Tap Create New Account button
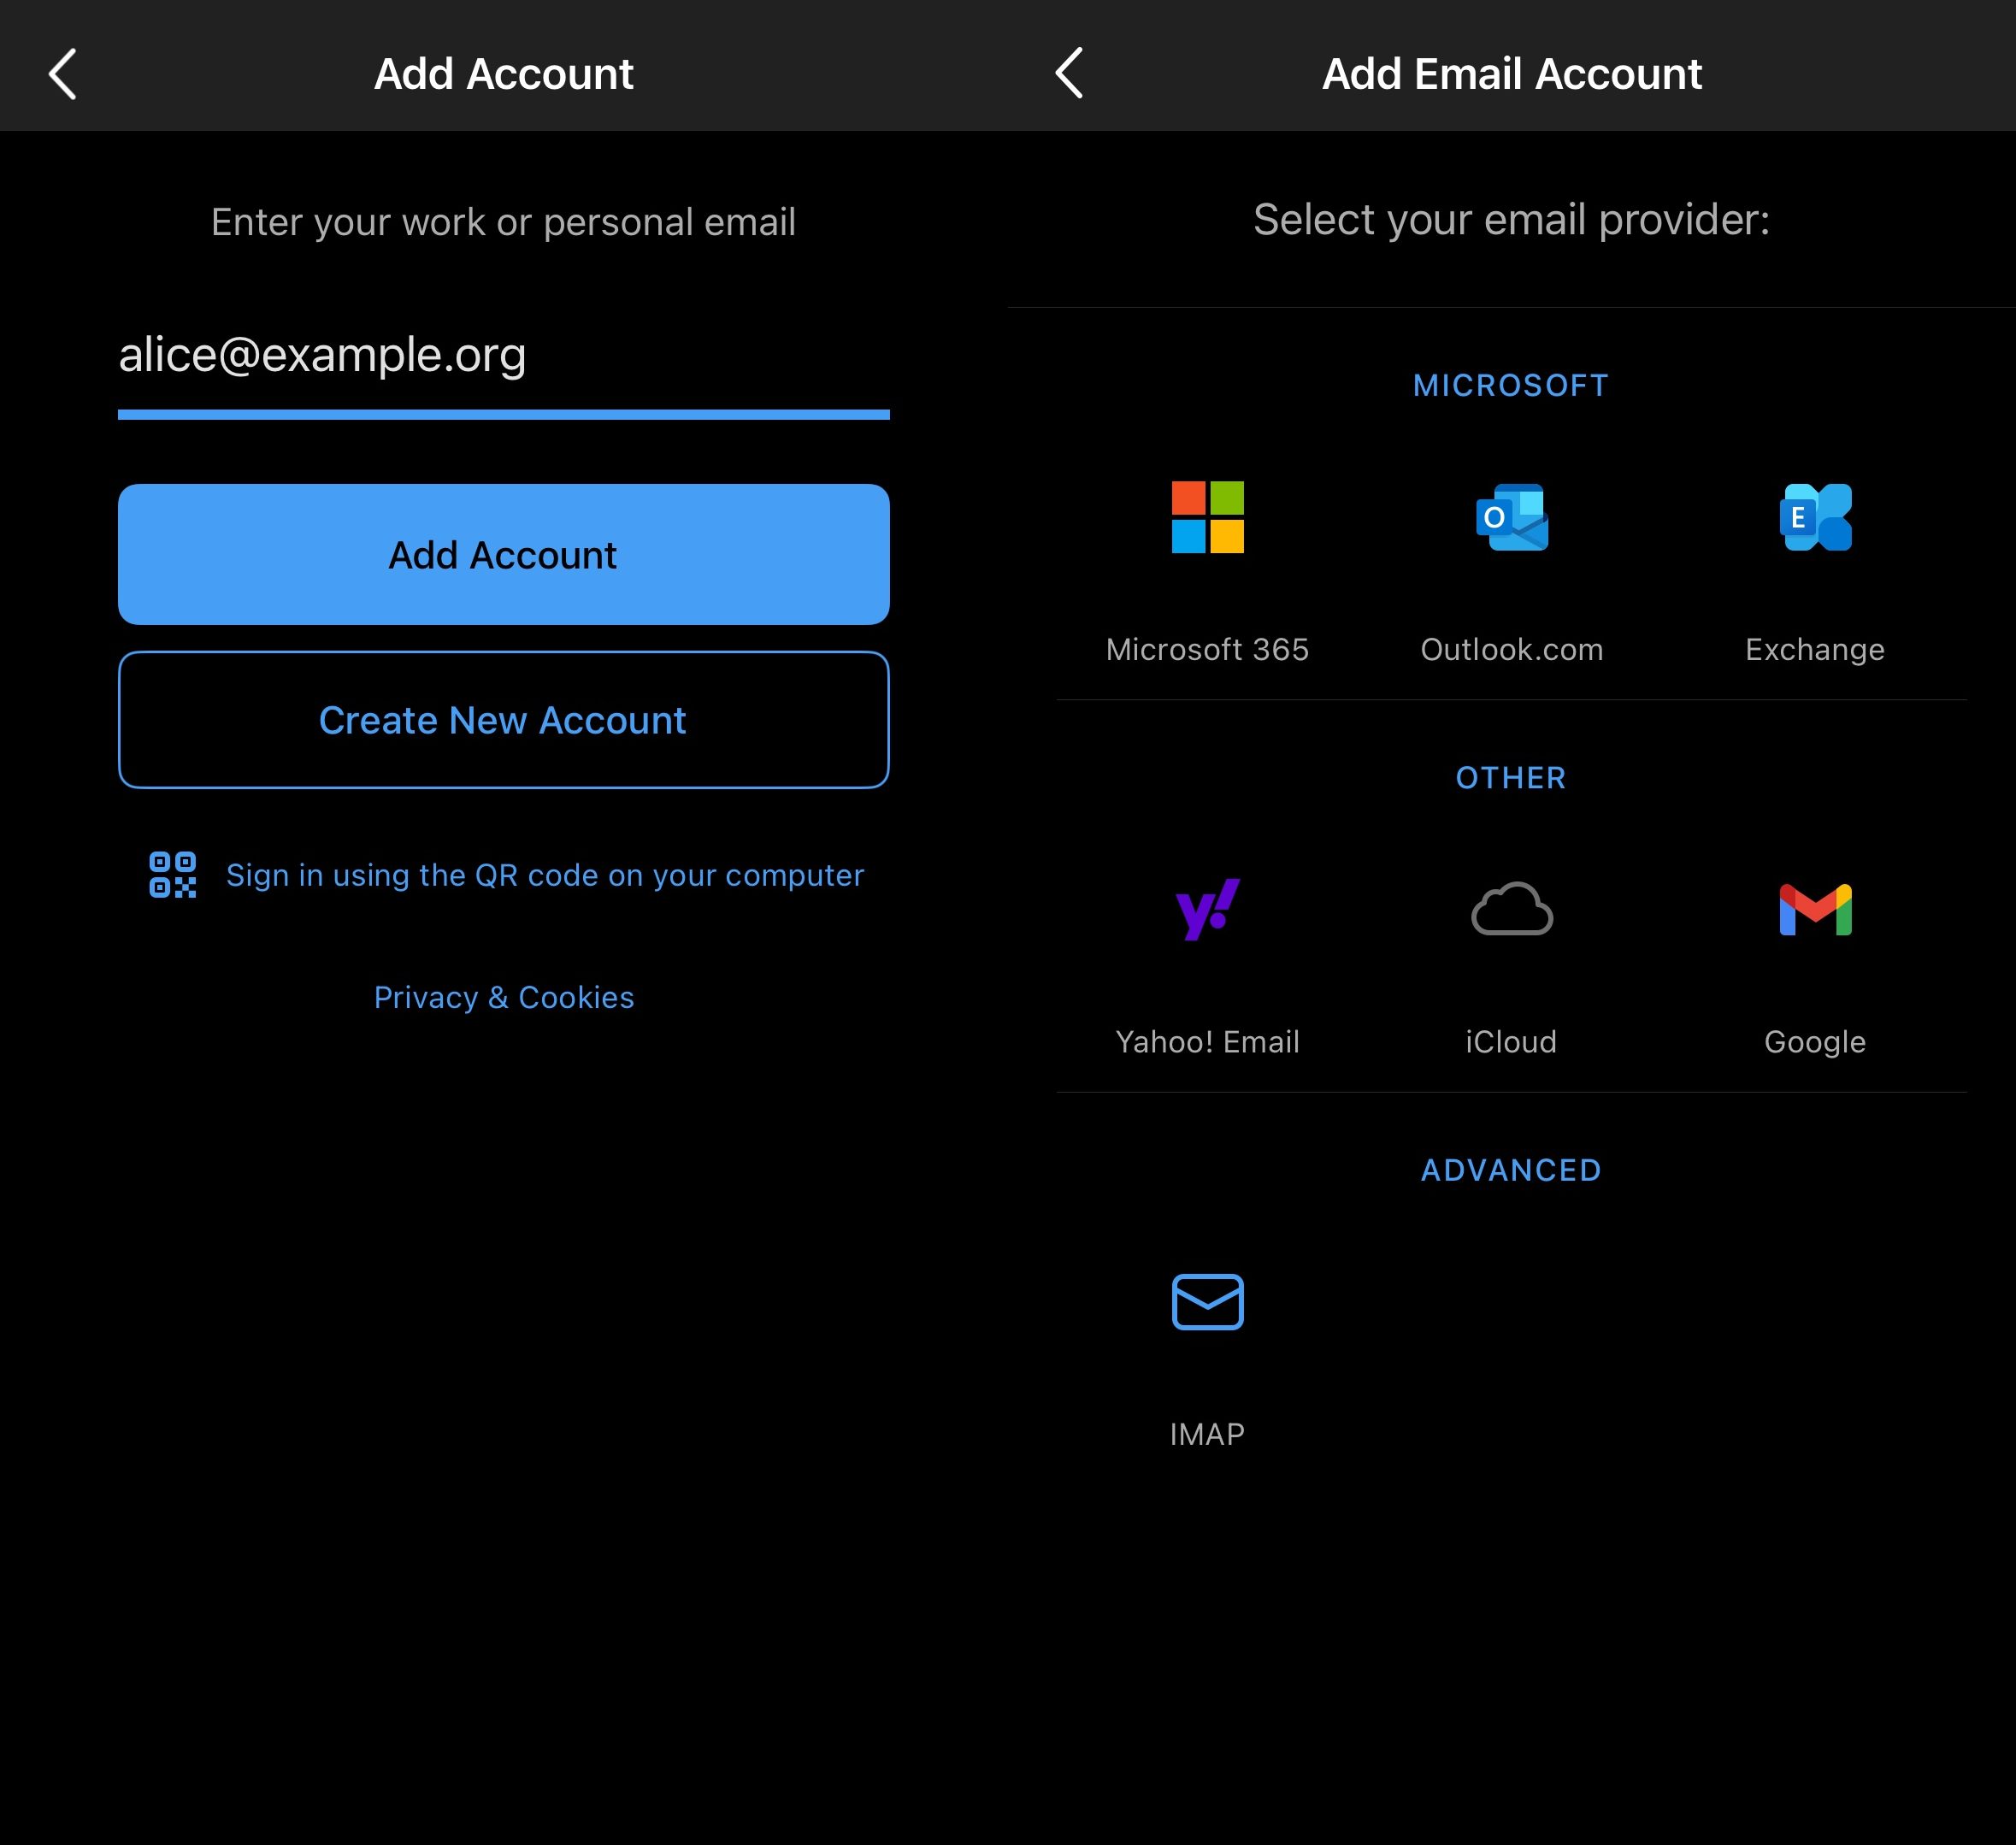 [504, 720]
